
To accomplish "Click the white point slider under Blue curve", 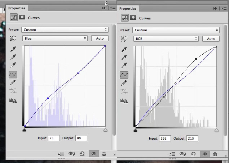I will [105, 130].
